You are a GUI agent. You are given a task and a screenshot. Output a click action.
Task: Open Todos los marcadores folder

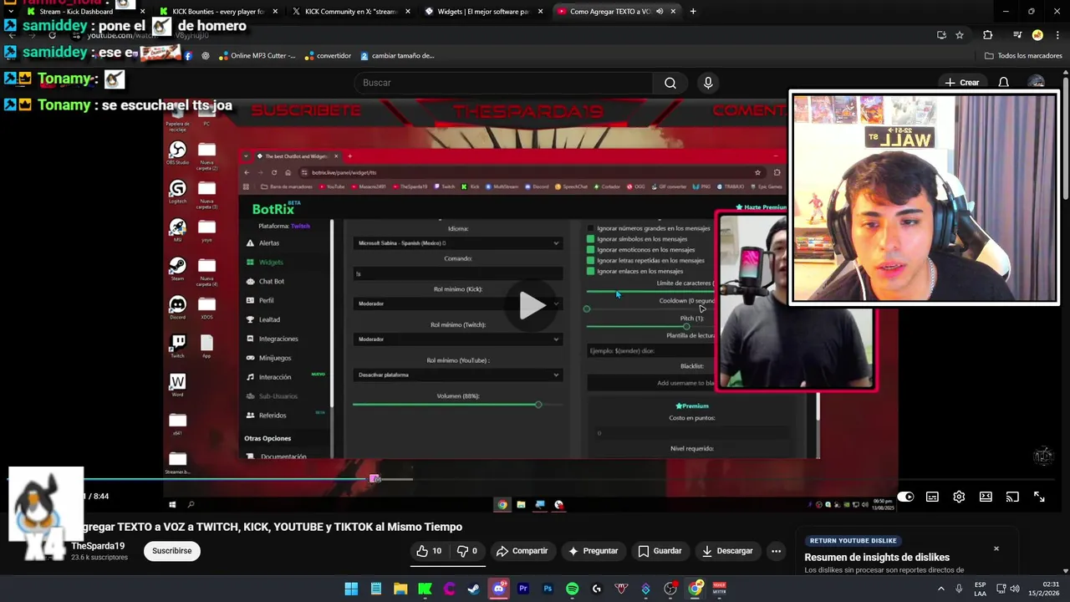coord(1023,56)
